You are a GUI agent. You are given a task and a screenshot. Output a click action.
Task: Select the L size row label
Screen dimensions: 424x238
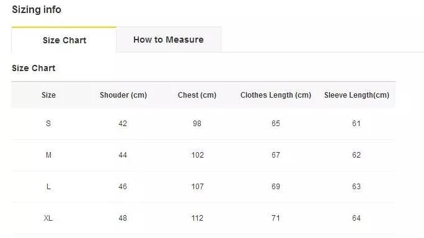48,187
